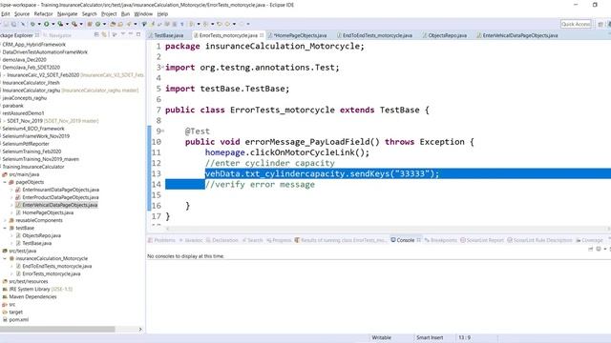Select EnterInsurantDataPageObjects.java in Package Explorer
The image size is (611, 343).
pyautogui.click(x=61, y=190)
